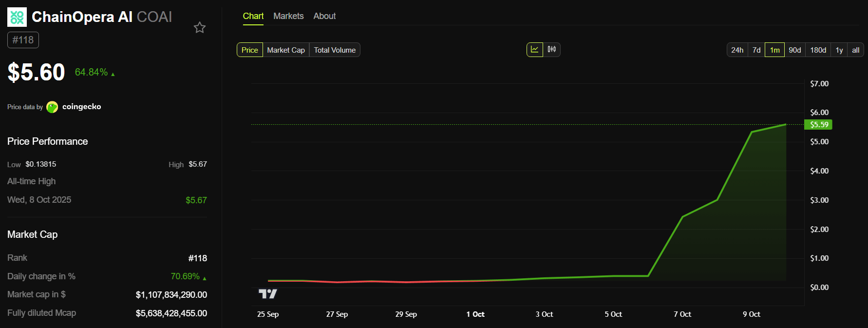The width and height of the screenshot is (868, 328).
Task: Click the CoinGecko logo icon
Action: coord(52,107)
